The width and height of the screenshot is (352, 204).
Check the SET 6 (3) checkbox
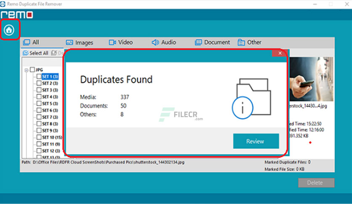[39, 110]
